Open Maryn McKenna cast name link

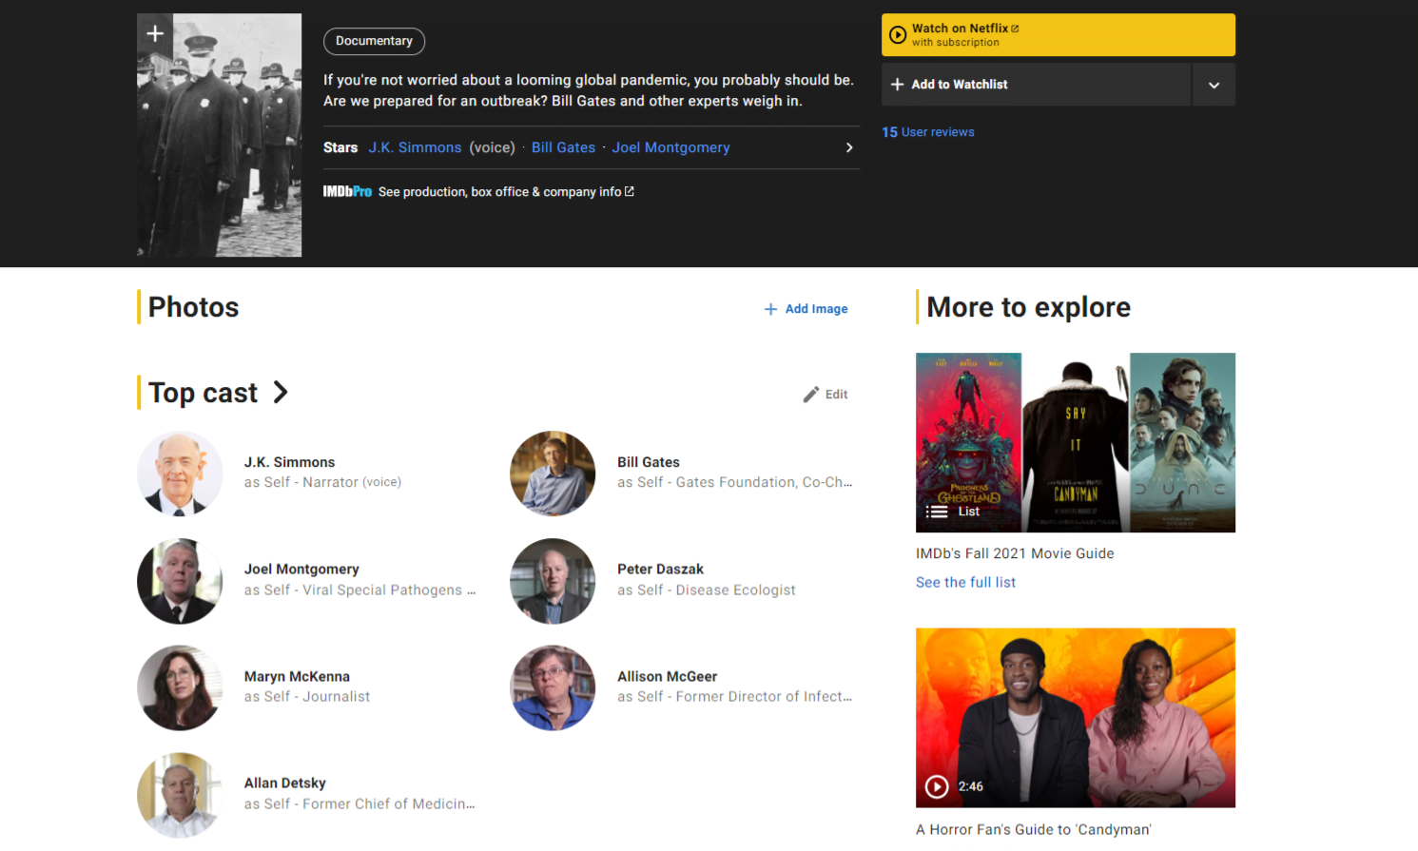click(297, 676)
